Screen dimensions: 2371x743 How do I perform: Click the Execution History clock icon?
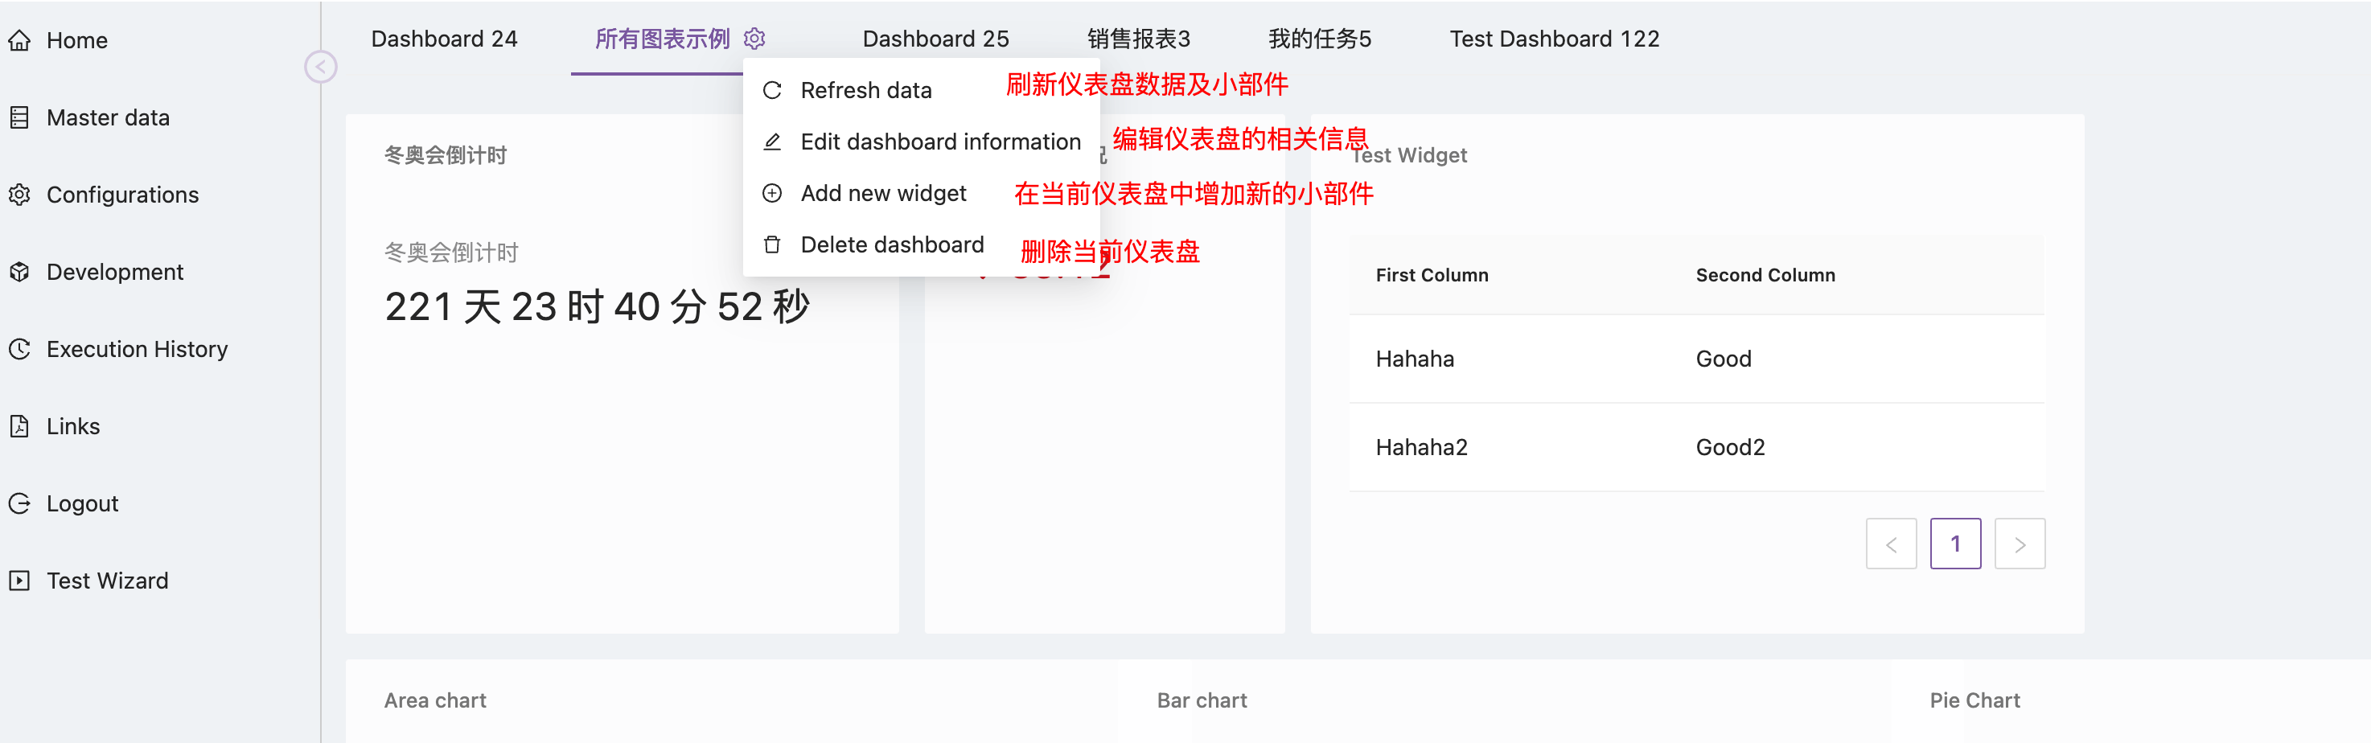coord(19,350)
